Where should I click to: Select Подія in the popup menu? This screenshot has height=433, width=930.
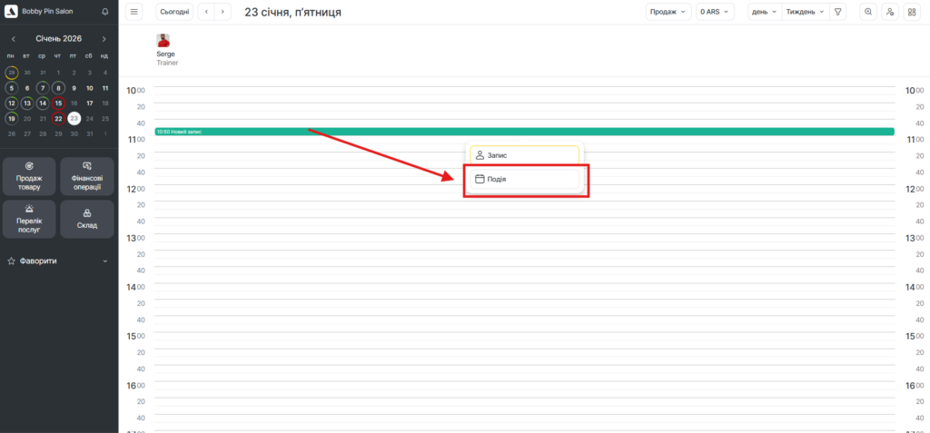[x=524, y=179]
